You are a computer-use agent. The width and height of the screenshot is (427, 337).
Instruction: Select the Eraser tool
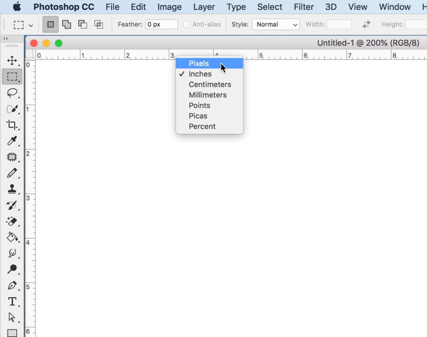click(13, 221)
